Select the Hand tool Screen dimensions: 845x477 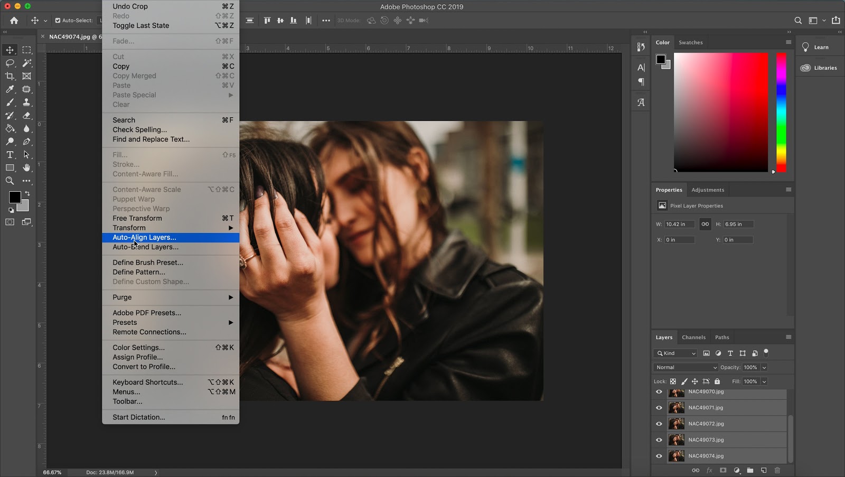point(26,167)
